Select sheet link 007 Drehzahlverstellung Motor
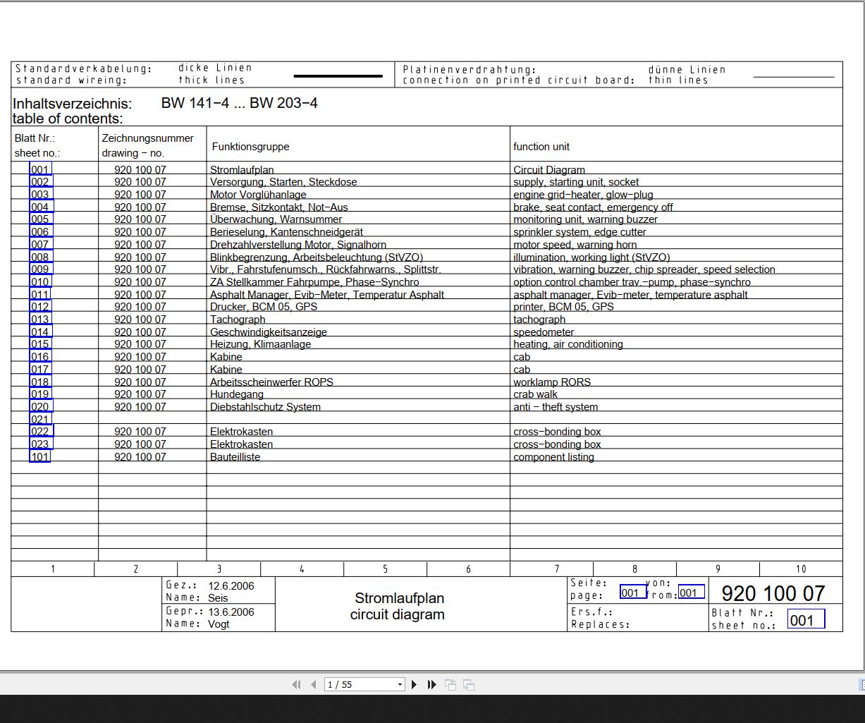The width and height of the screenshot is (865, 723). [x=40, y=244]
